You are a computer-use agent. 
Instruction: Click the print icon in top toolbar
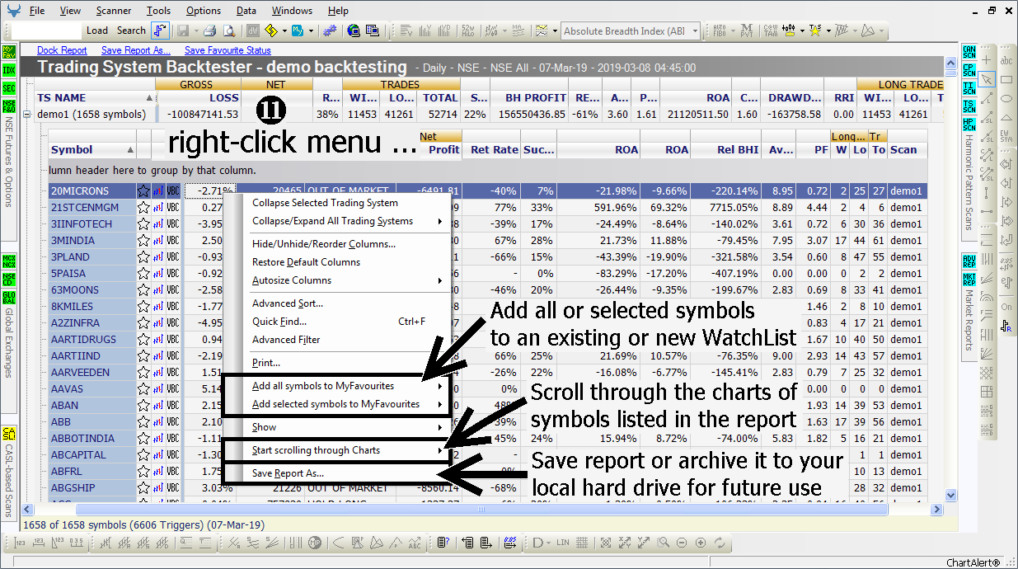pyautogui.click(x=209, y=31)
